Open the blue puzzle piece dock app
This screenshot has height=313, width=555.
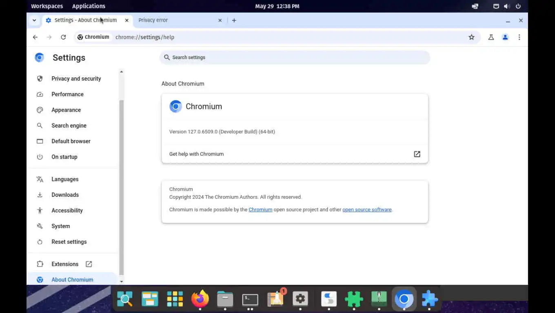click(x=429, y=299)
